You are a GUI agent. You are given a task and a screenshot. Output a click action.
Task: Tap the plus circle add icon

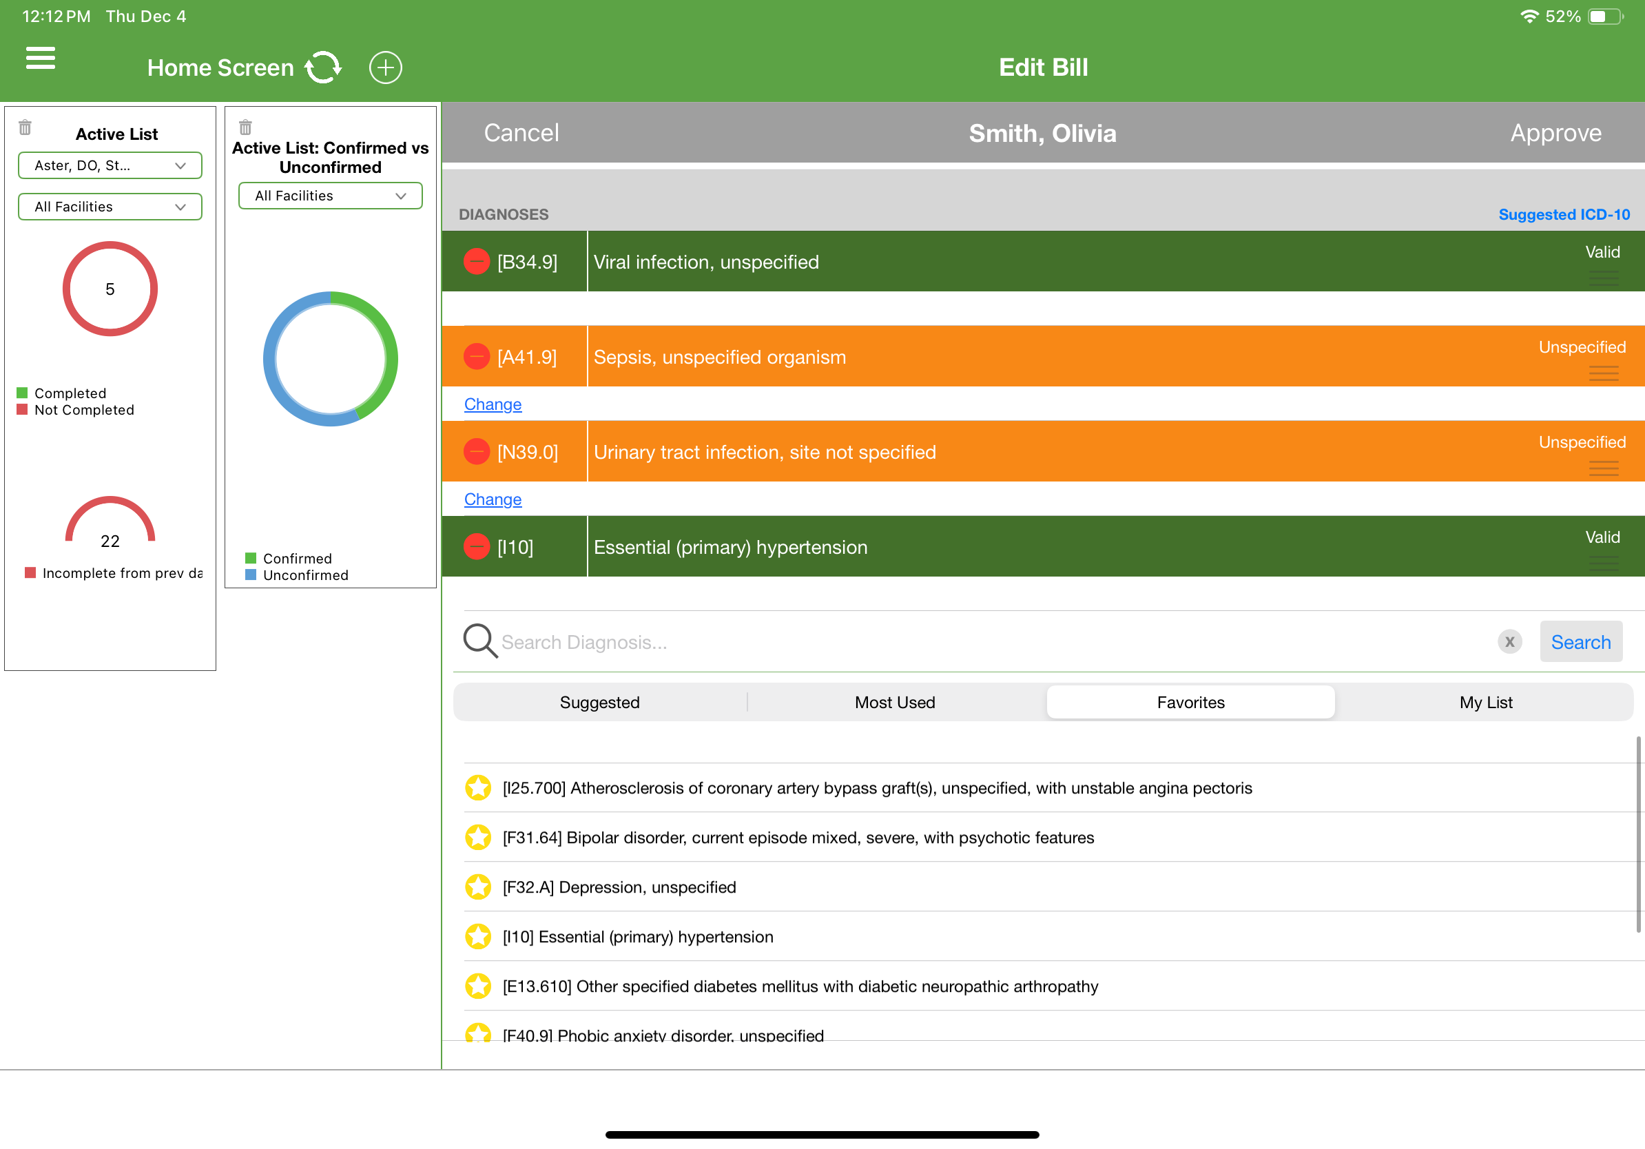[386, 68]
